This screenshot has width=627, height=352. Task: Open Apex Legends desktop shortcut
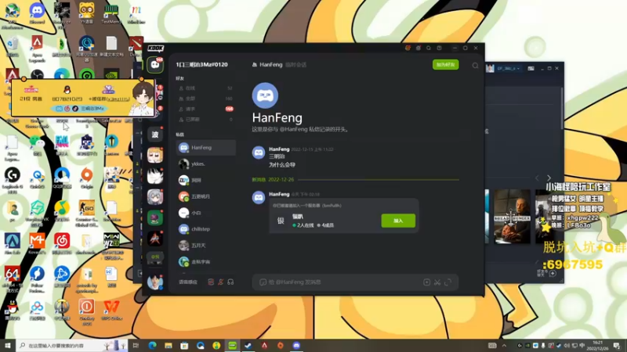(37, 49)
